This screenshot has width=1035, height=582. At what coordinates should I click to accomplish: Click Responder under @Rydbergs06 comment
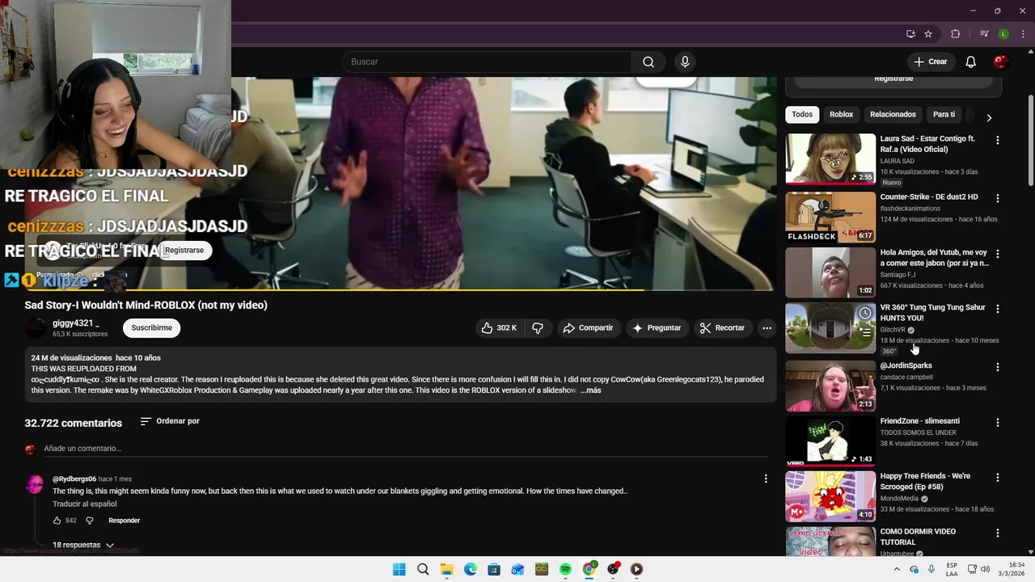pyautogui.click(x=124, y=521)
